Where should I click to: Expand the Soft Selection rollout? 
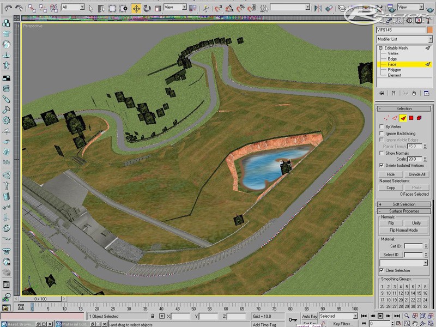click(404, 204)
